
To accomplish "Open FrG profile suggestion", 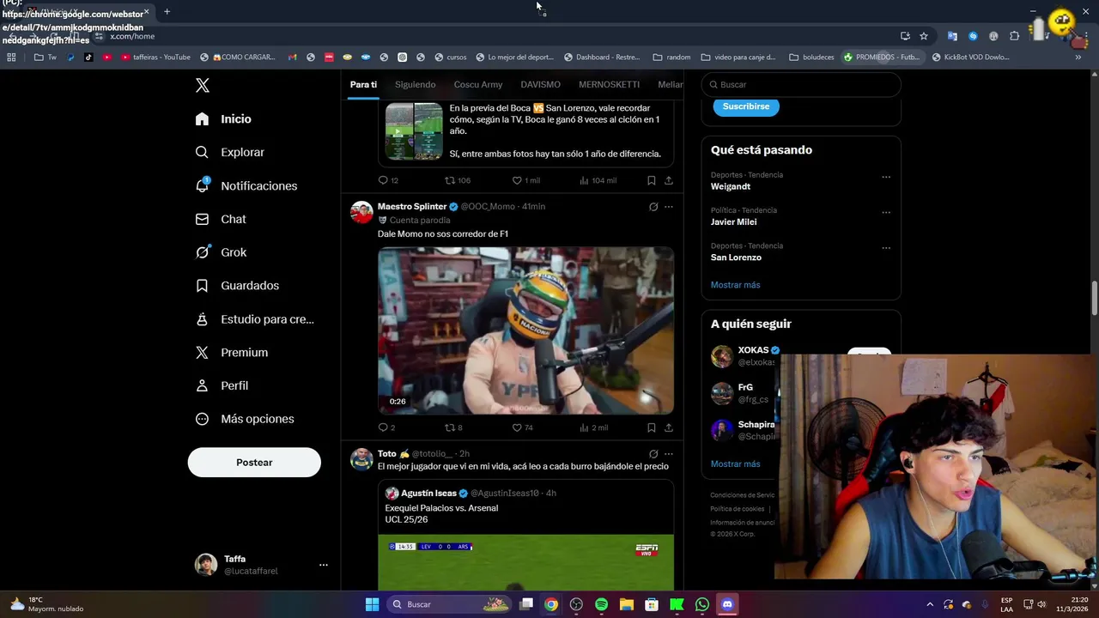I will (744, 387).
